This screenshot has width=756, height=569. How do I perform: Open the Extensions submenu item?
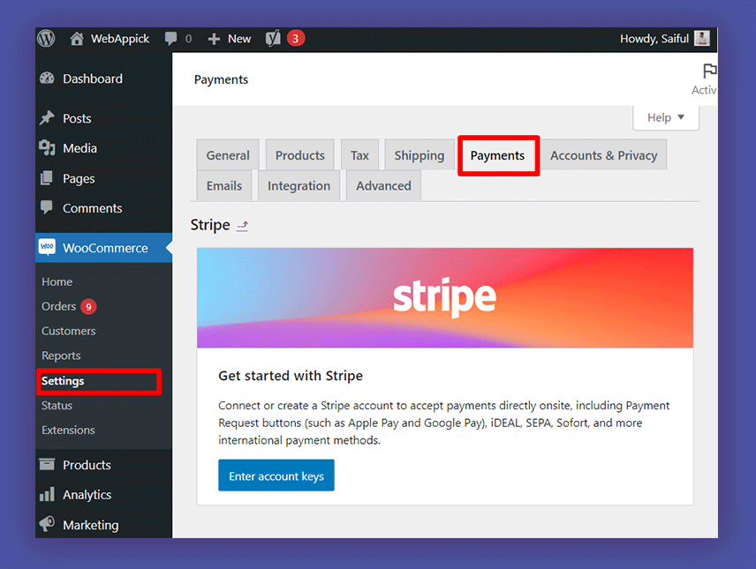[68, 430]
